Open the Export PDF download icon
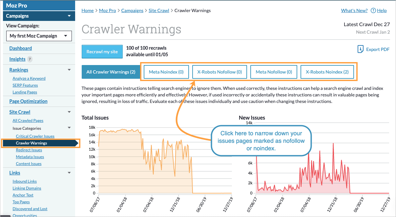Viewport: 396px width, 217px height. pos(360,49)
